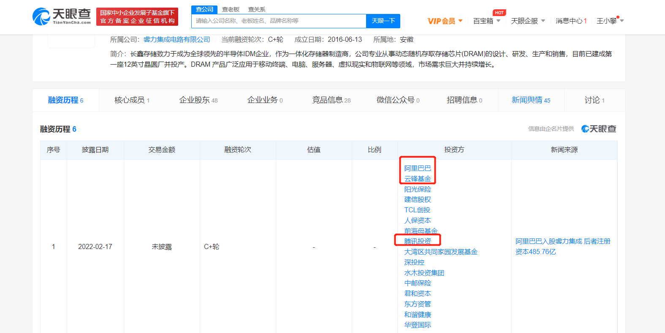Click the TianYanCha logo at top left
The height and width of the screenshot is (333, 665).
point(62,16)
